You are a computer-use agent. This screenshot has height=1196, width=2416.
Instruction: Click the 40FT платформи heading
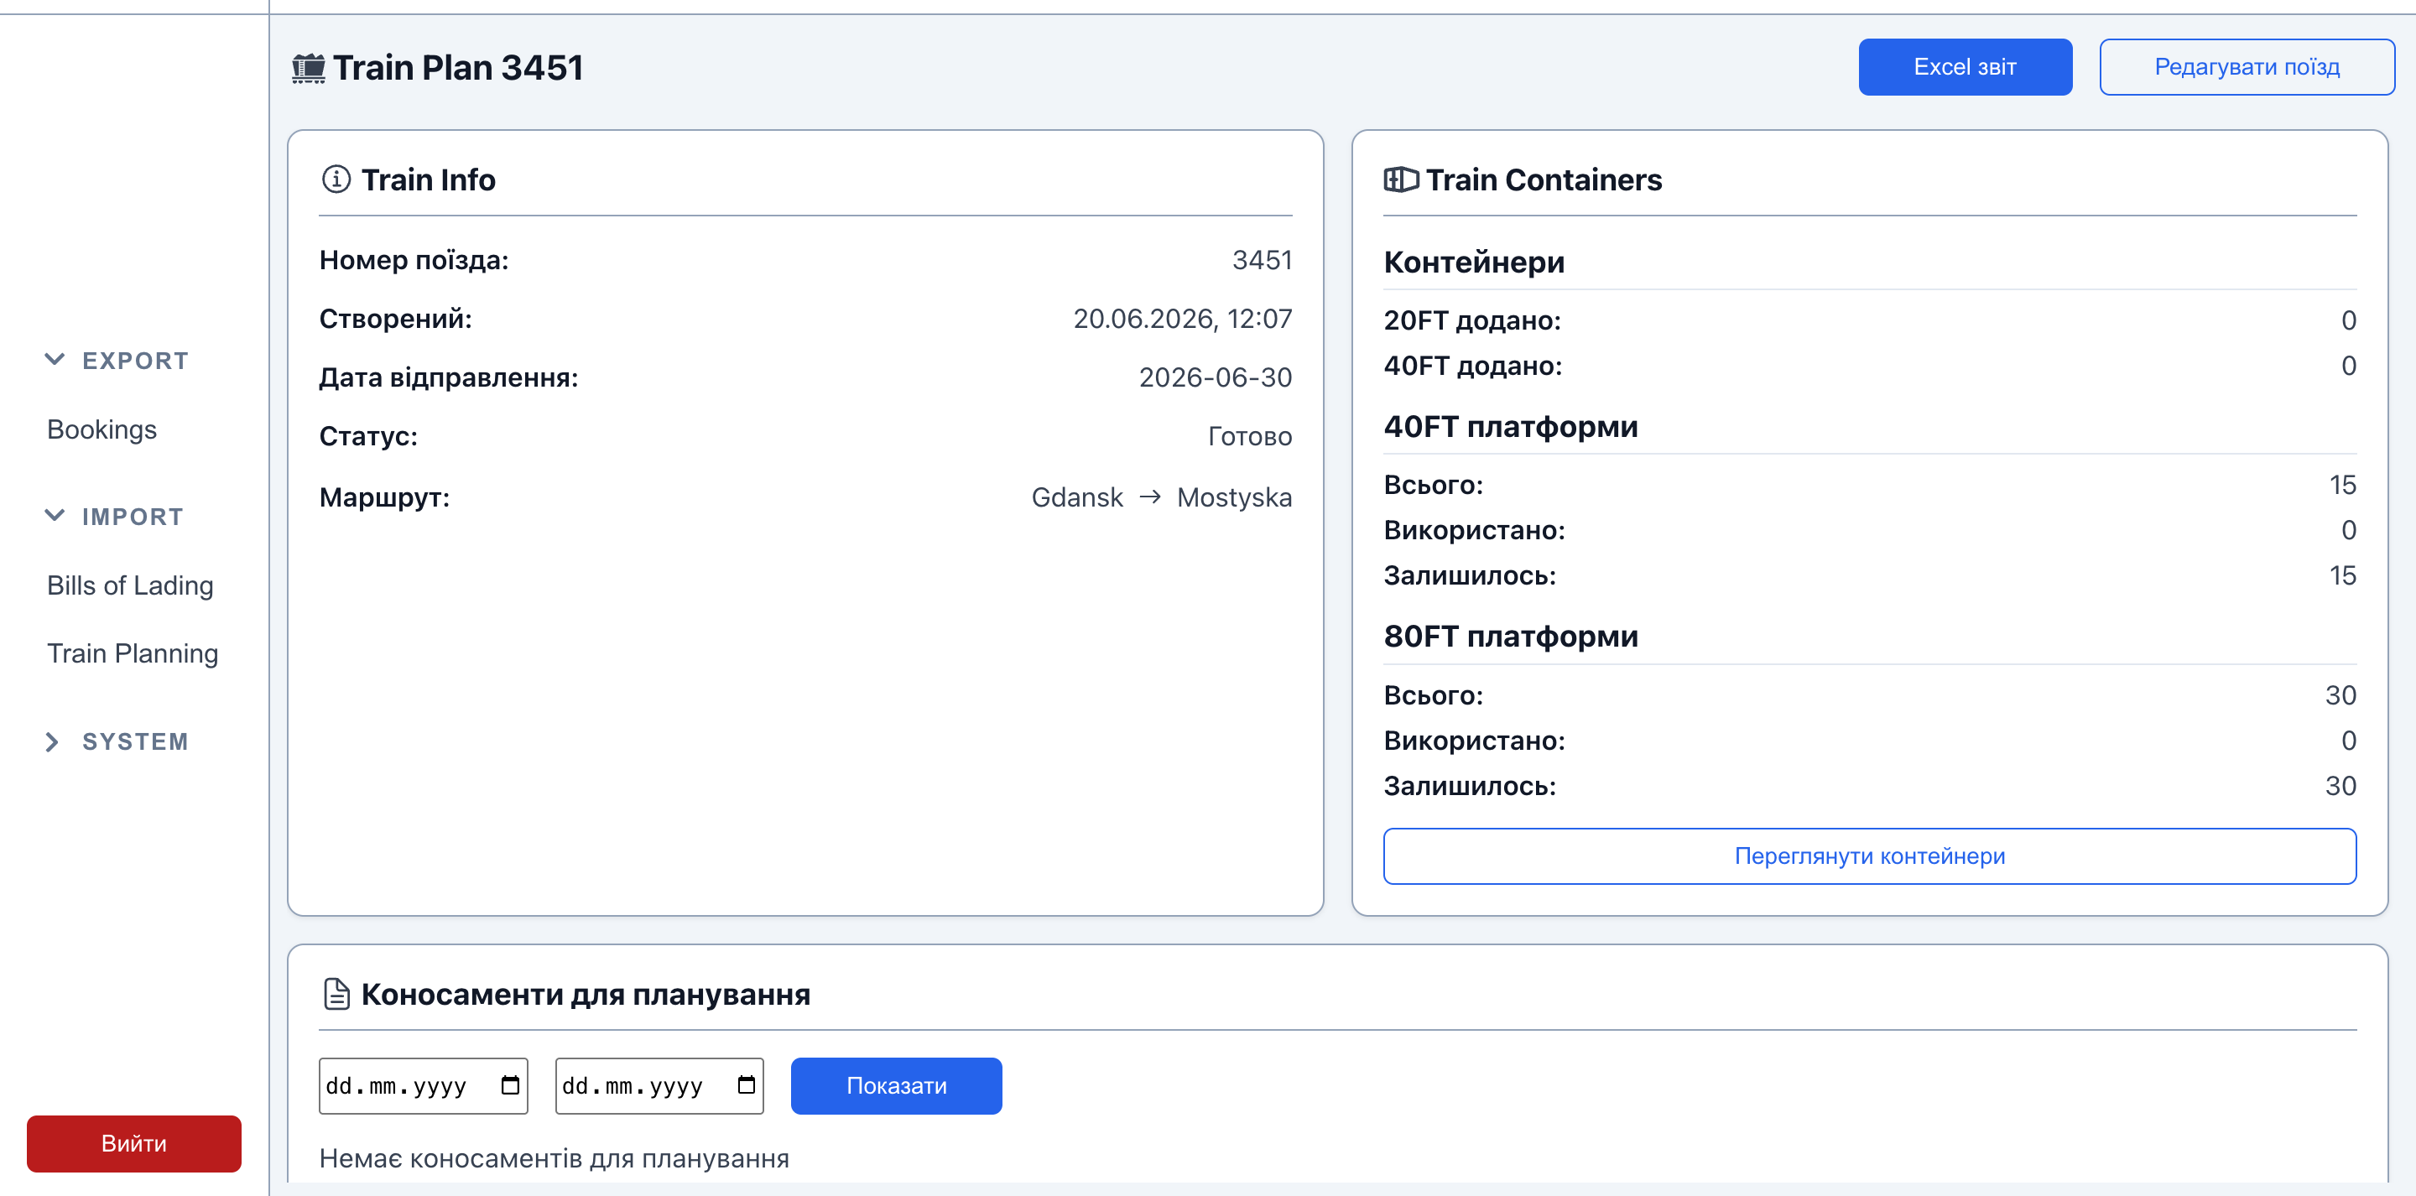1510,427
